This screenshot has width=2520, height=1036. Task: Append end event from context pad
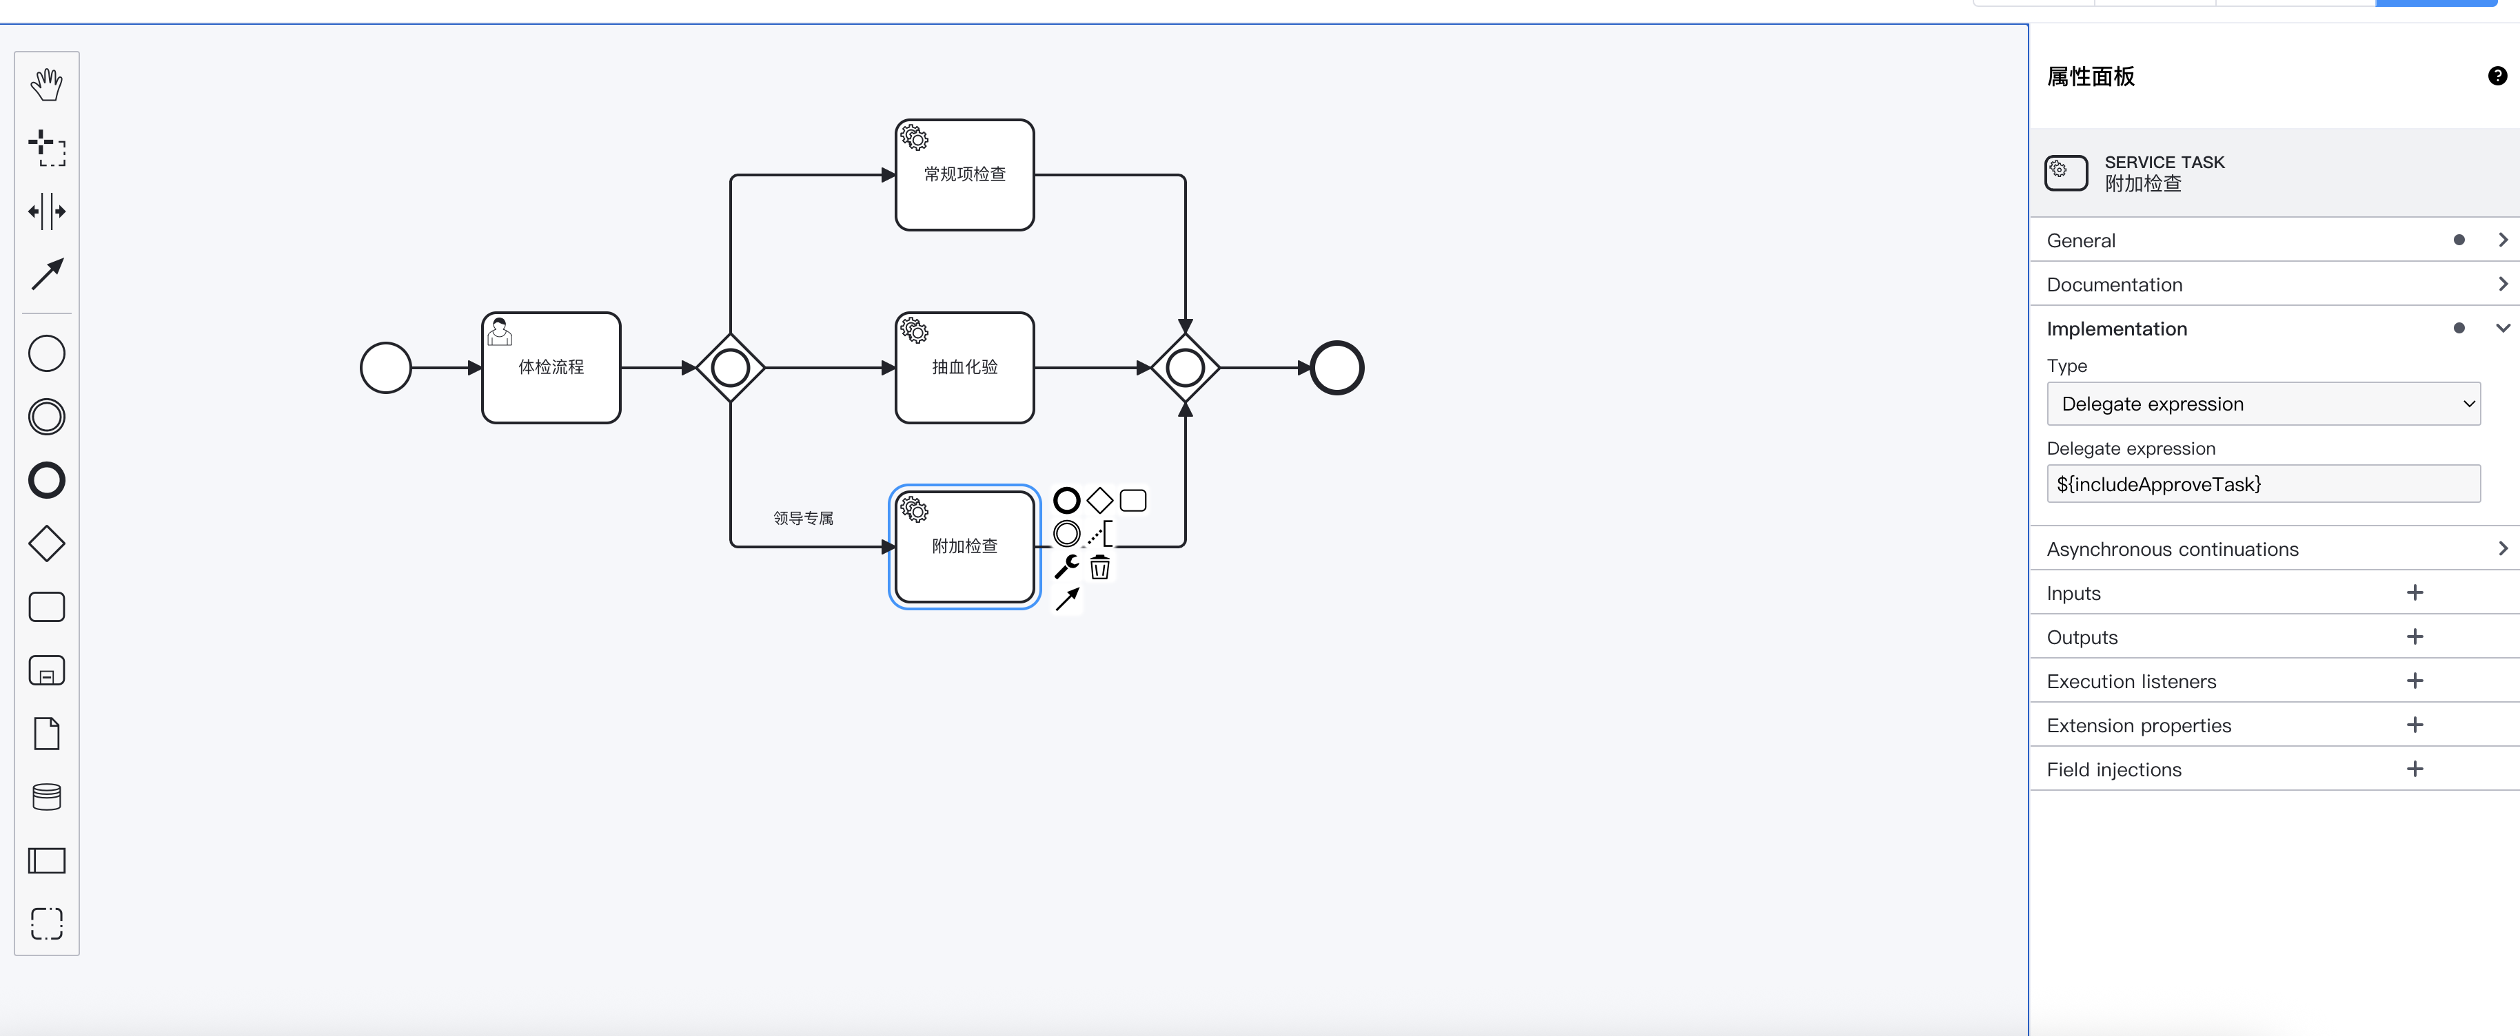[x=1066, y=500]
